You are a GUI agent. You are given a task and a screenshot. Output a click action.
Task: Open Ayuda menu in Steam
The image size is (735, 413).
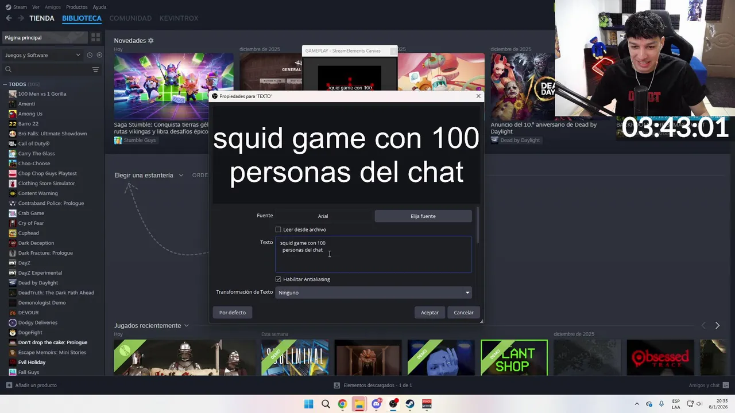click(x=99, y=7)
